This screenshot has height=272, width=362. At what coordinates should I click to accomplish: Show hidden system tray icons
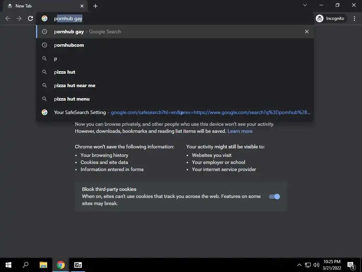(299, 265)
